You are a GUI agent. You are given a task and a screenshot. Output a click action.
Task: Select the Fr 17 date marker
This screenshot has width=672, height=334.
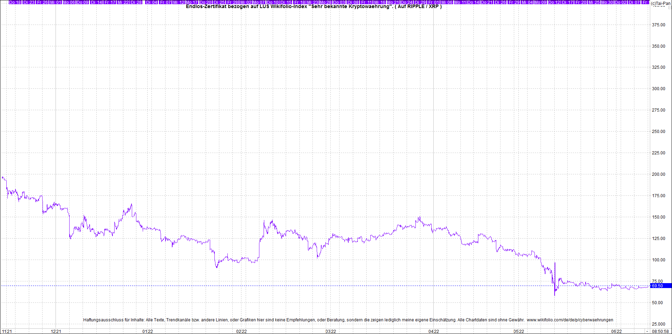110,2
